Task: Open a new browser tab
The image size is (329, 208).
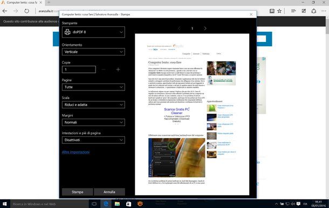Action: coord(49,3)
